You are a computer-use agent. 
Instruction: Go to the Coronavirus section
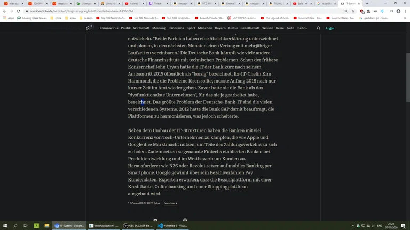[x=109, y=28]
